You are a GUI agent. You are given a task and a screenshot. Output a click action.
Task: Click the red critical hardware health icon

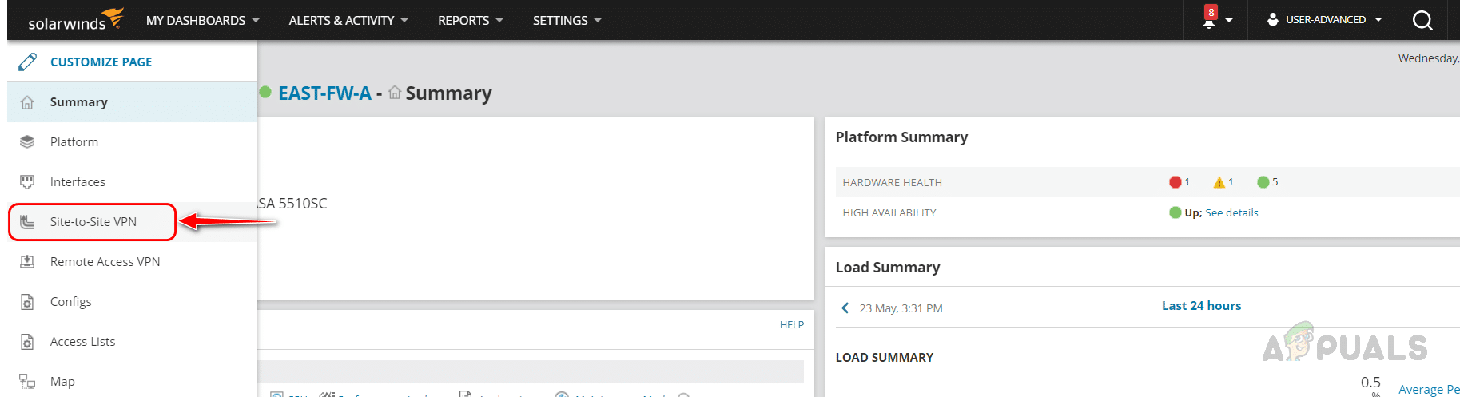(x=1175, y=182)
